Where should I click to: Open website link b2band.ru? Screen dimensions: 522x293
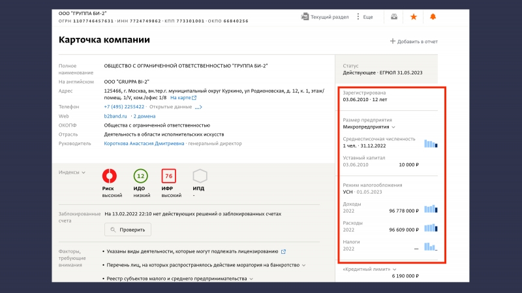(115, 116)
